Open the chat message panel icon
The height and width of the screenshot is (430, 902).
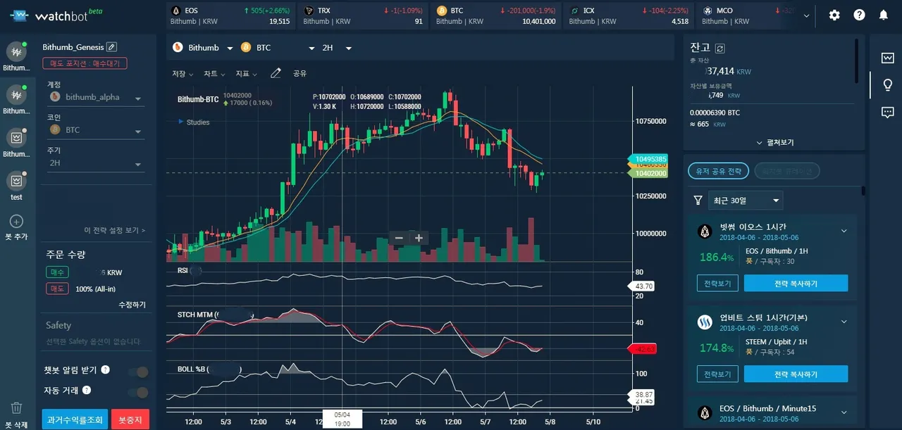[x=887, y=112]
